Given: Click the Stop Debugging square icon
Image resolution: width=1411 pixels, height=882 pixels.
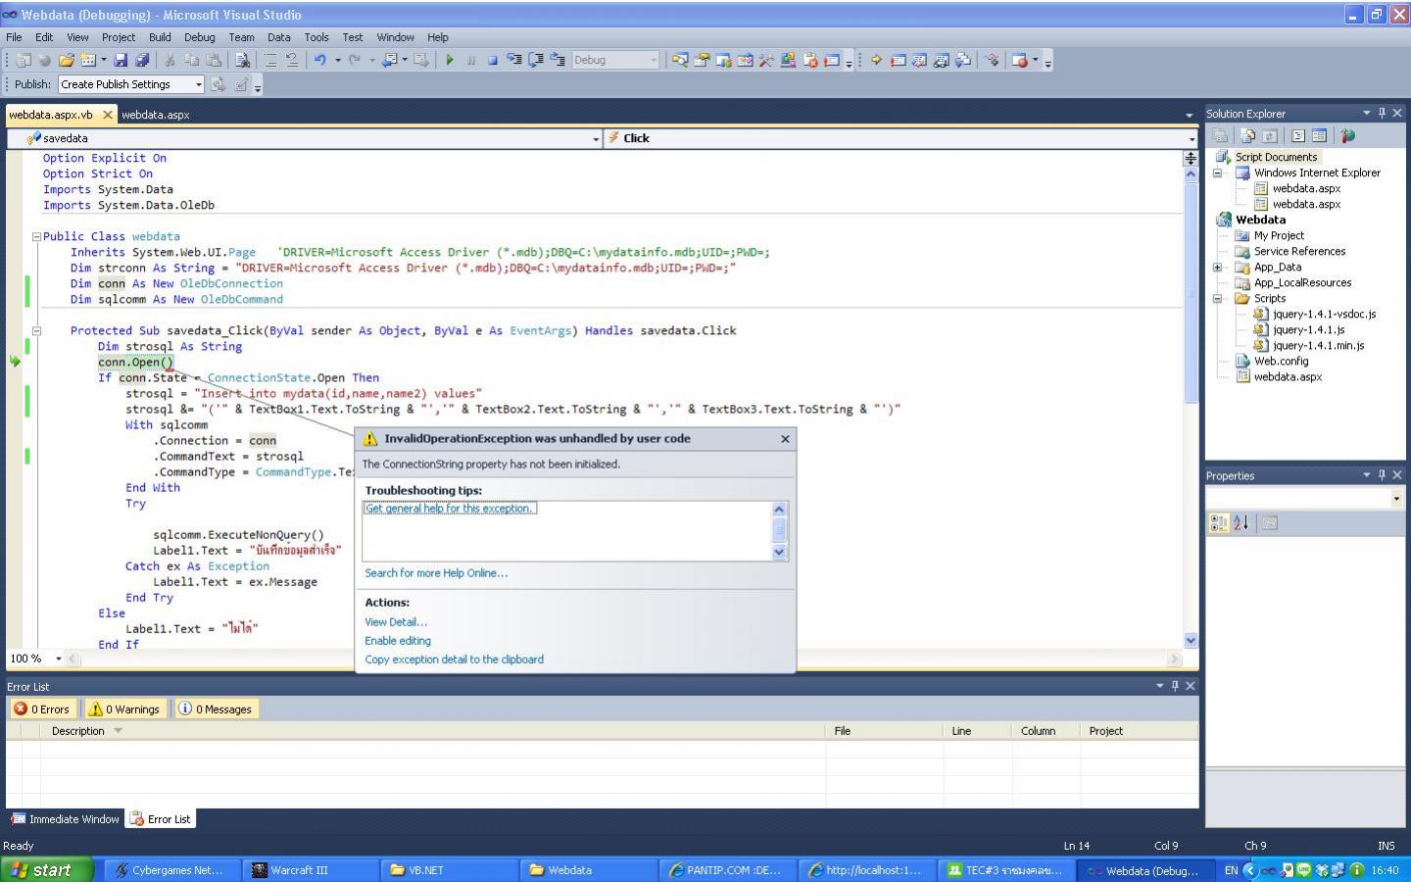Looking at the screenshot, I should (x=493, y=60).
